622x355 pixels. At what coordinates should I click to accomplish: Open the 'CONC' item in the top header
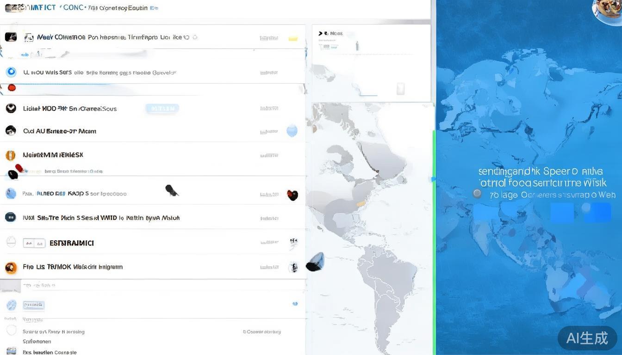73,7
